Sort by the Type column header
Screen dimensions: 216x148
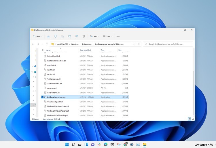click(x=103, y=50)
